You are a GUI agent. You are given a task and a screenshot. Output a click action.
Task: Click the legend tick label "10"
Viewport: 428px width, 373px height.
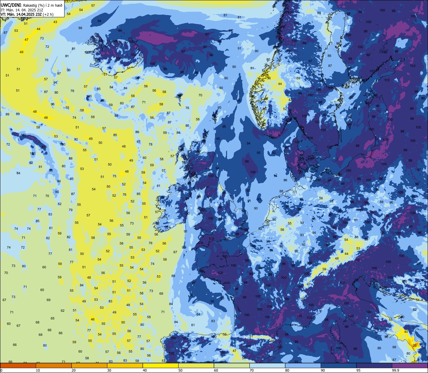tap(38, 370)
